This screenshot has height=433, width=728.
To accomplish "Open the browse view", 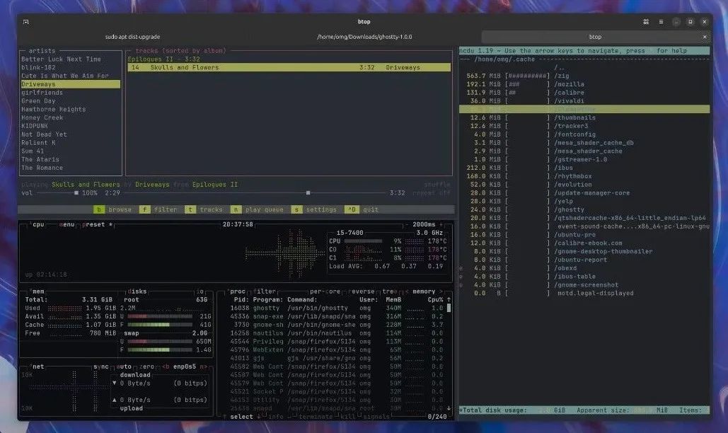I will click(x=112, y=209).
